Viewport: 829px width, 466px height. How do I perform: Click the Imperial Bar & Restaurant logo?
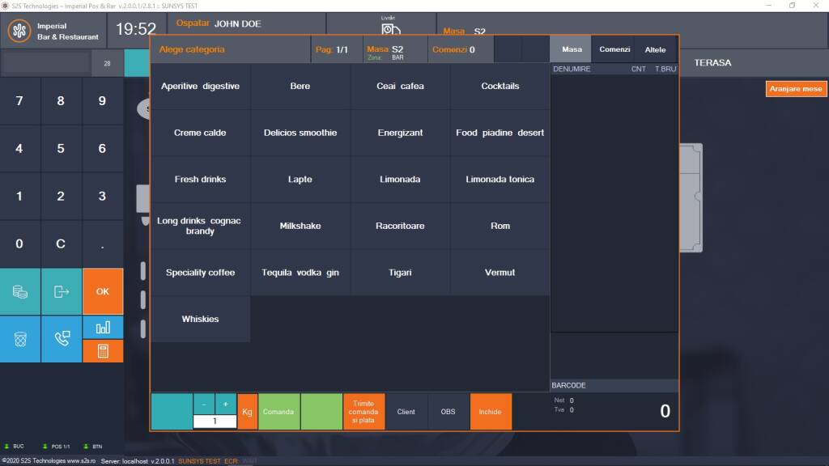(19, 32)
